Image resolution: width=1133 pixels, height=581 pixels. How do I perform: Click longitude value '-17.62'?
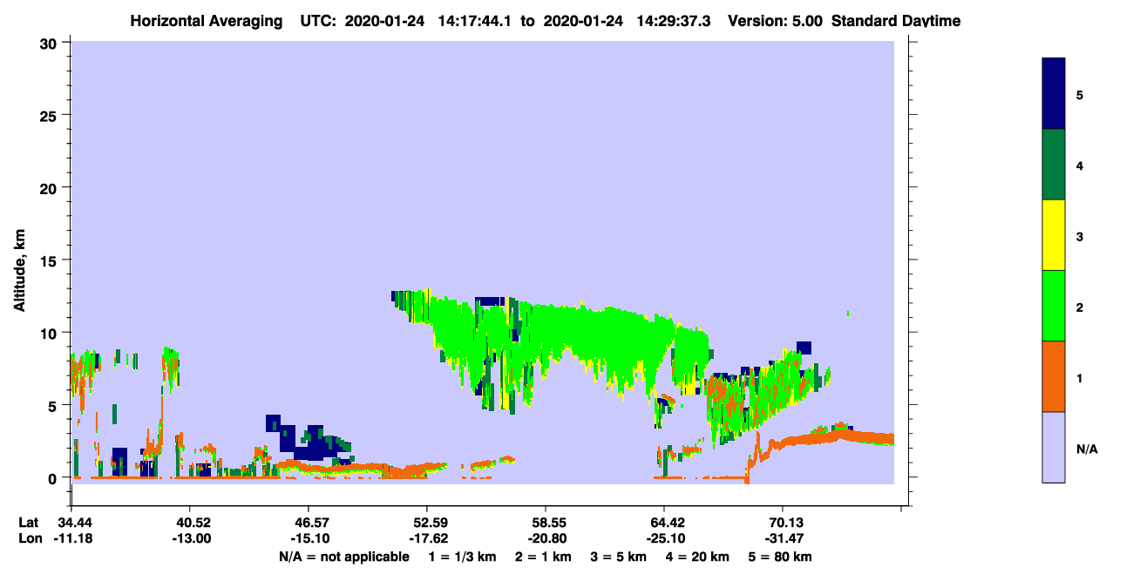click(427, 538)
